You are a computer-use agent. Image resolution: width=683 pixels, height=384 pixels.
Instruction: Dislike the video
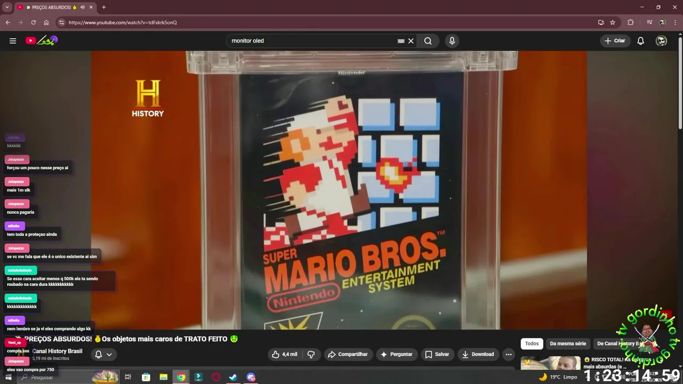pos(311,354)
